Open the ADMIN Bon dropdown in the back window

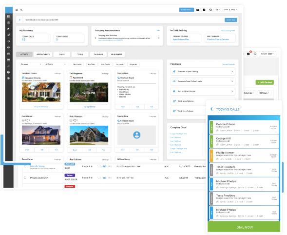coord(267,54)
